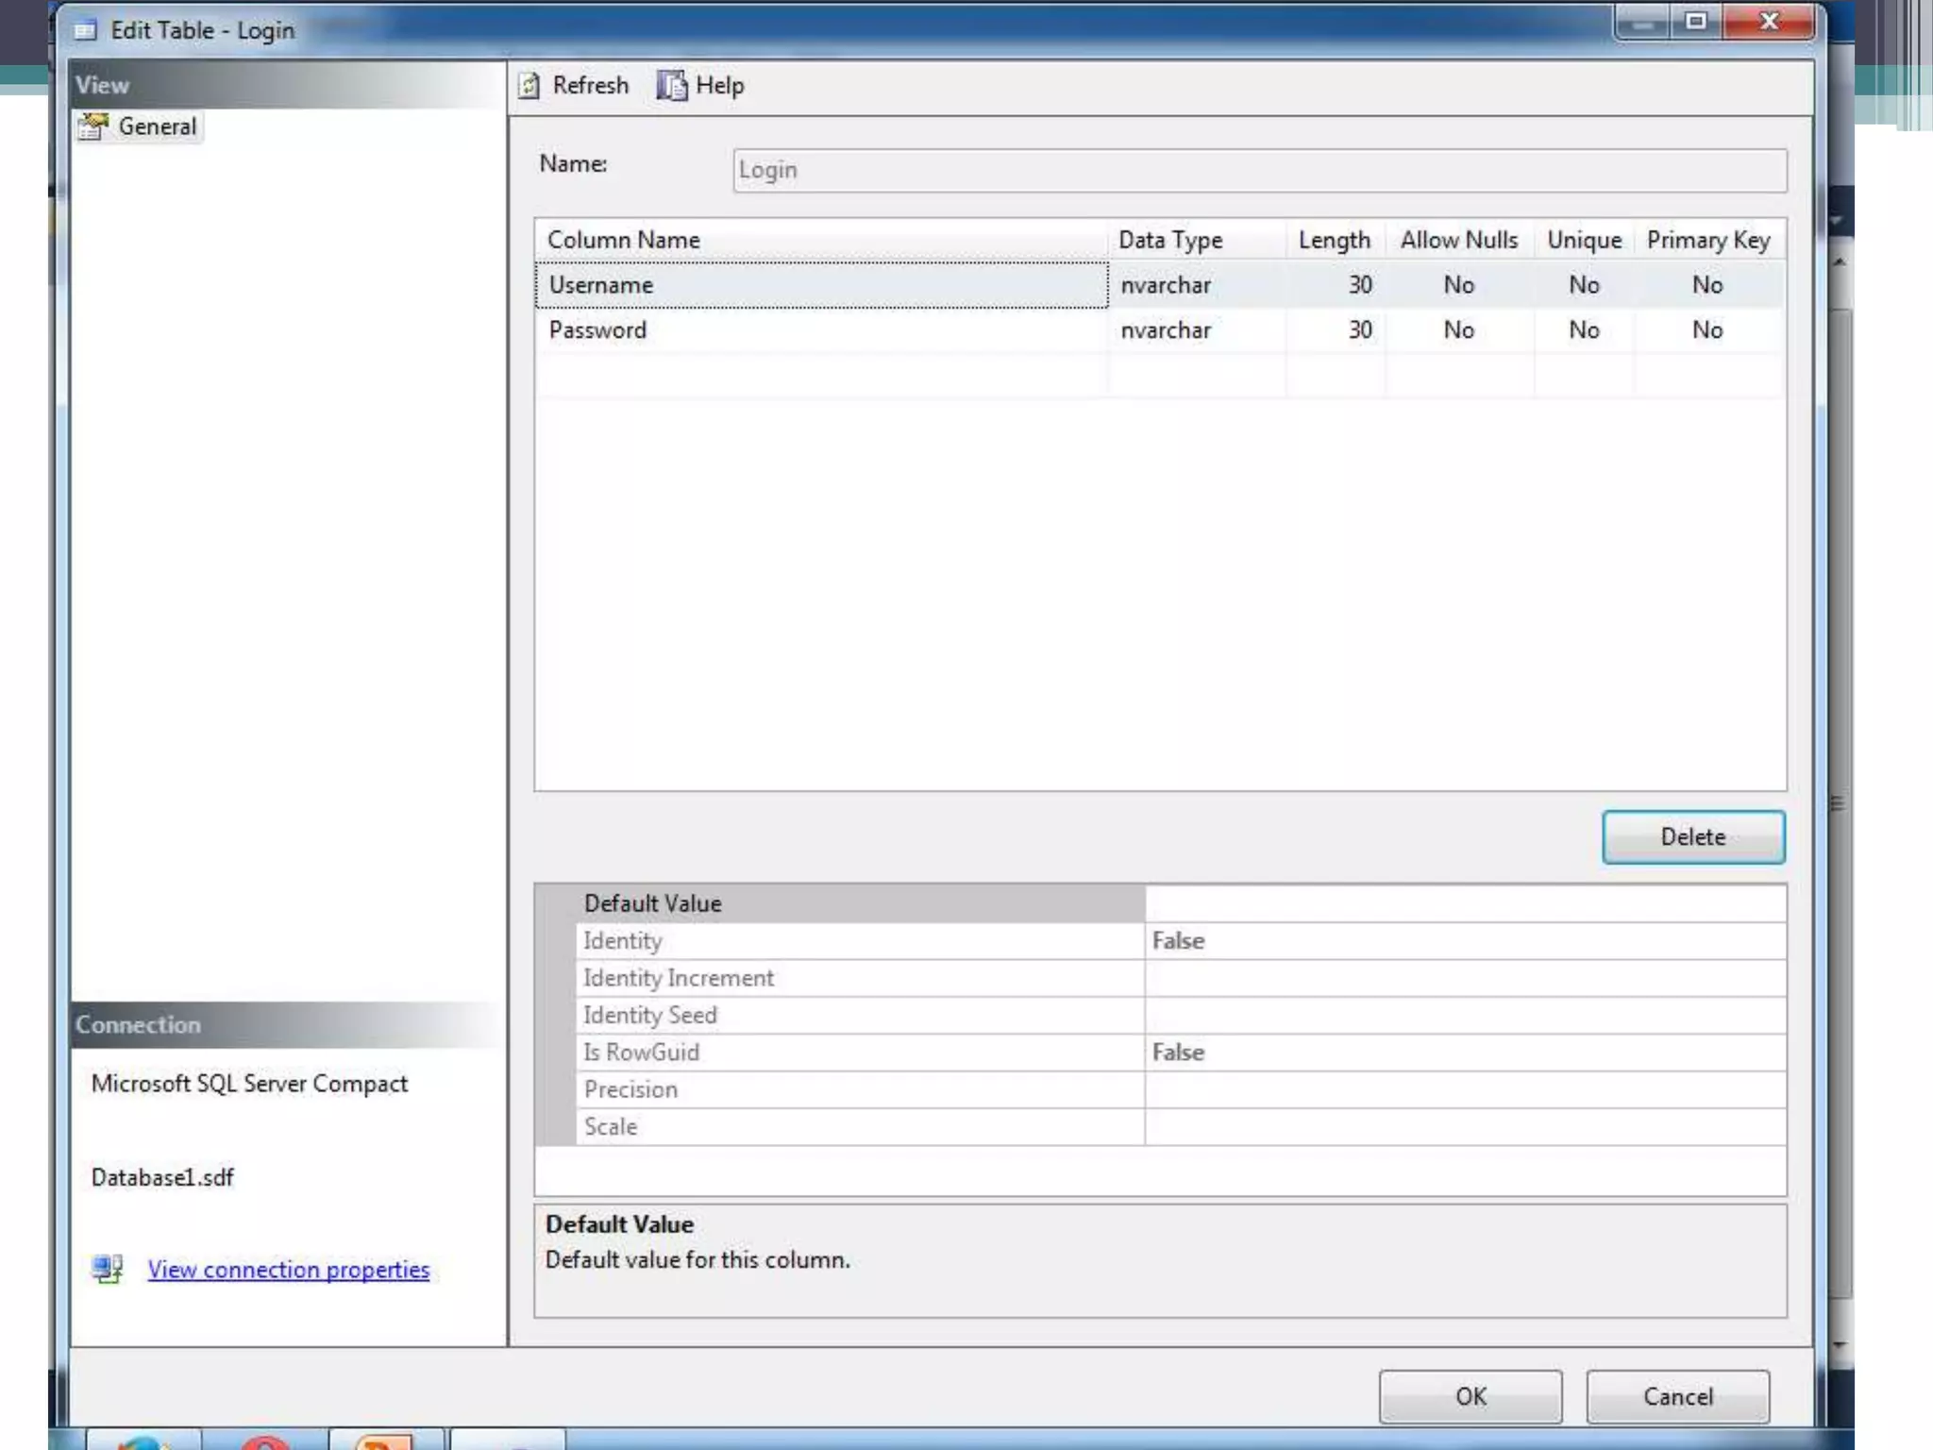The image size is (1933, 1450).
Task: Click the Data Type column header
Action: click(1197, 240)
